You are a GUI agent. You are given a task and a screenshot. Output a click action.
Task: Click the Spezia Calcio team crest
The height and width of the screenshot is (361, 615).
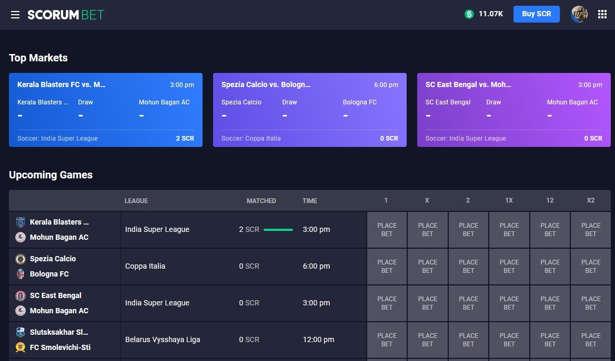click(x=21, y=259)
